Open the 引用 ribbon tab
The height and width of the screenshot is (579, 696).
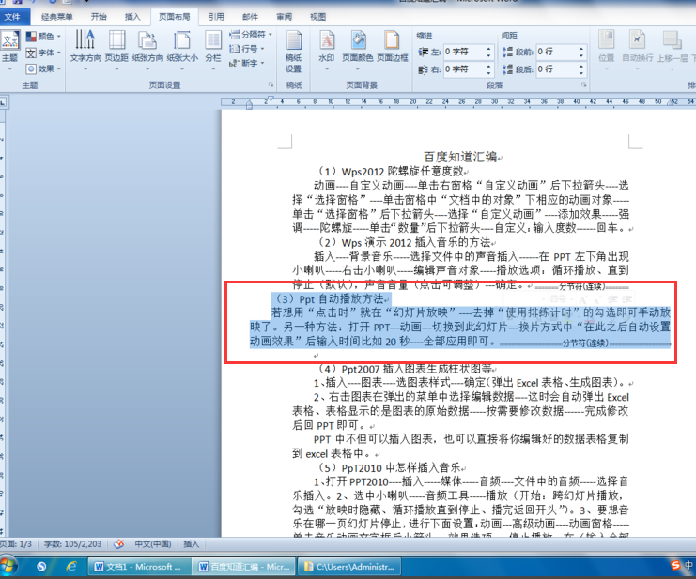click(x=216, y=17)
